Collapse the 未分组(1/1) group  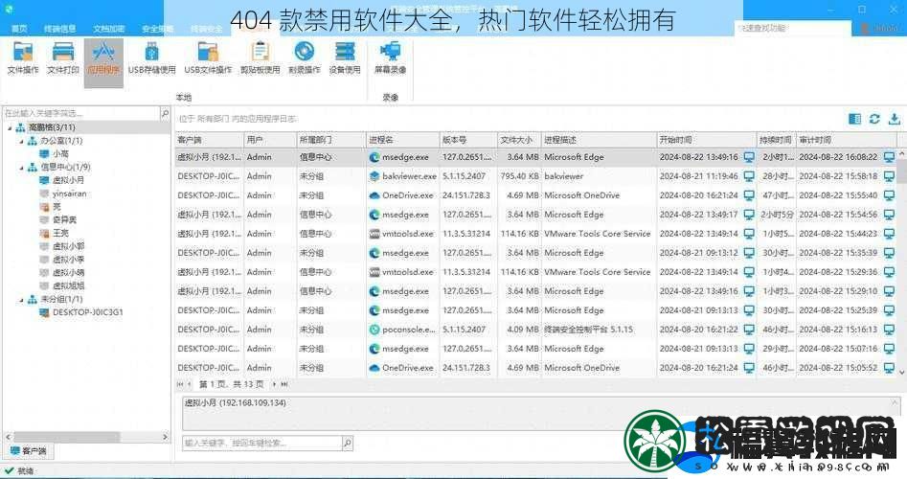point(22,300)
